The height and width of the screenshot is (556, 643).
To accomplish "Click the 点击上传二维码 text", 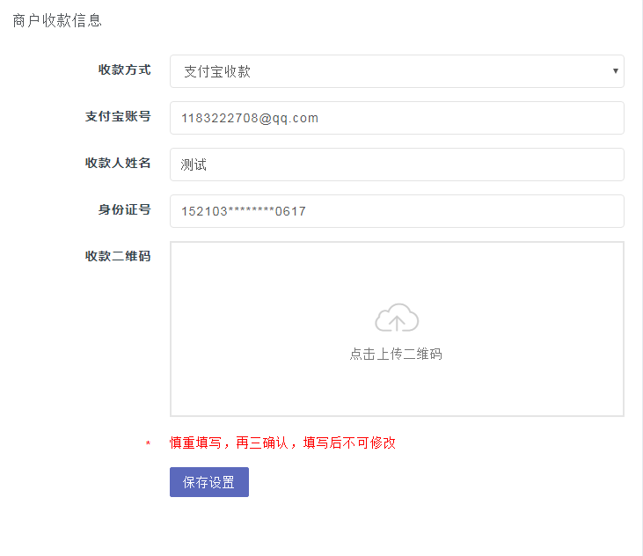I will coord(396,354).
